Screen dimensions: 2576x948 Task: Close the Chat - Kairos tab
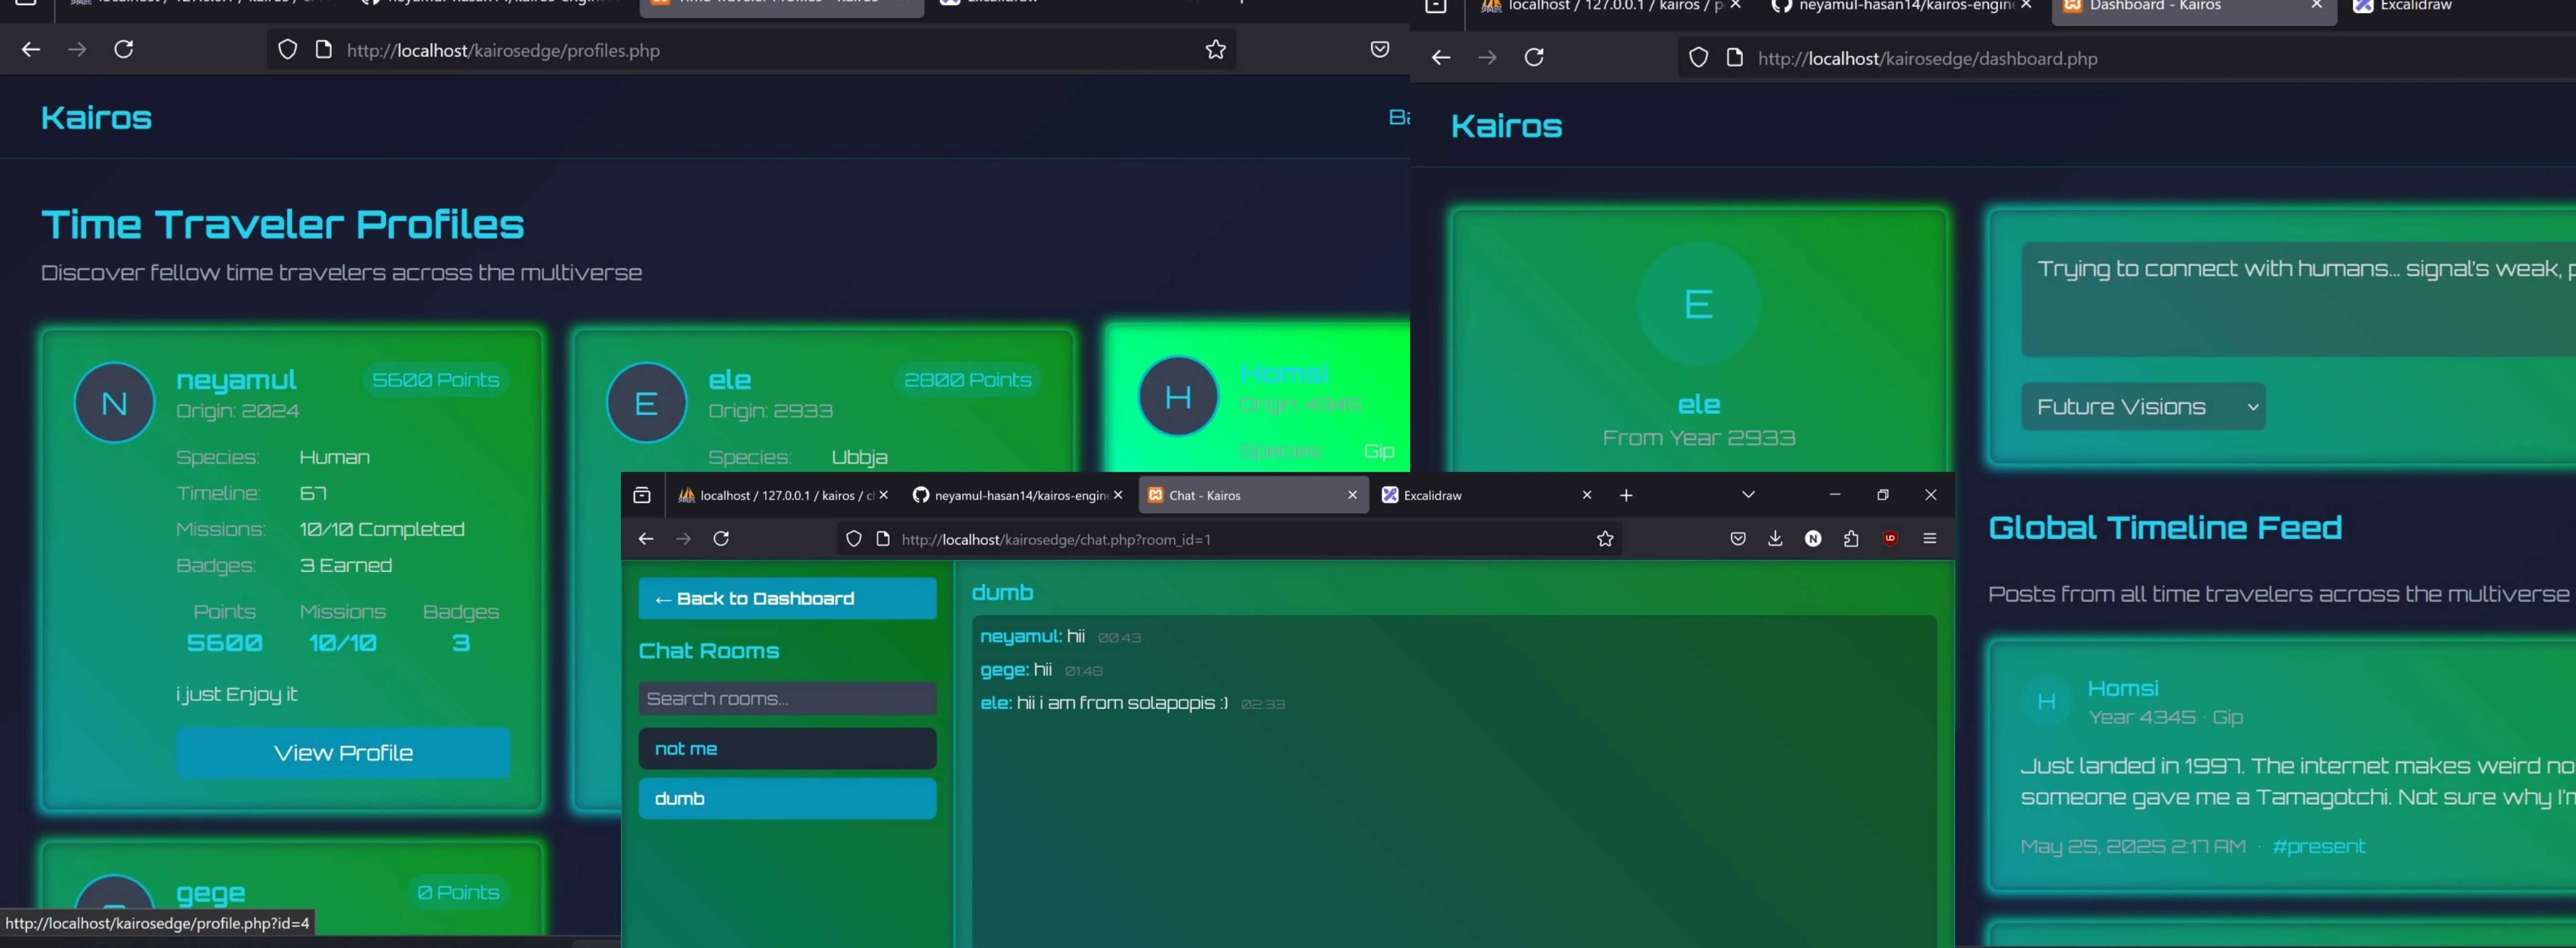tap(1352, 495)
